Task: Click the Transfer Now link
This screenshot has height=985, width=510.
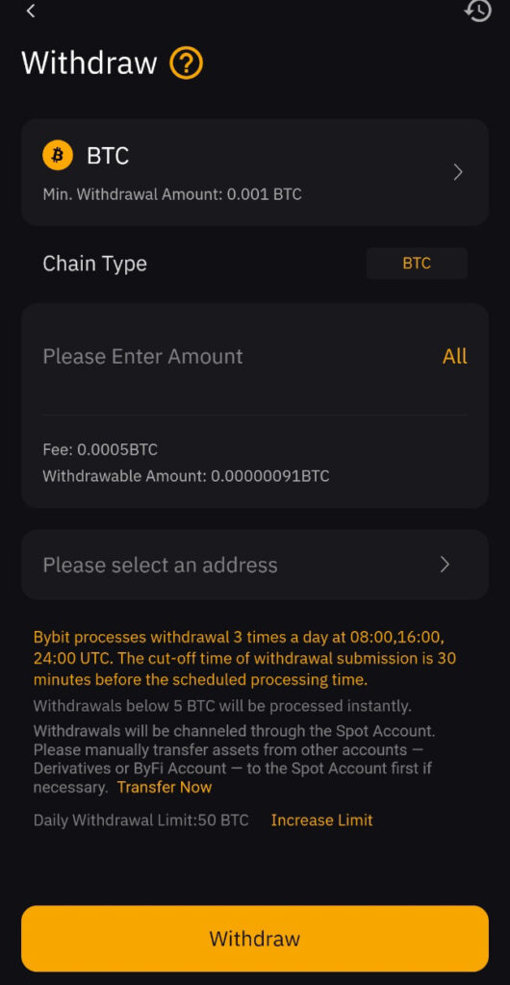Action: pyautogui.click(x=165, y=787)
